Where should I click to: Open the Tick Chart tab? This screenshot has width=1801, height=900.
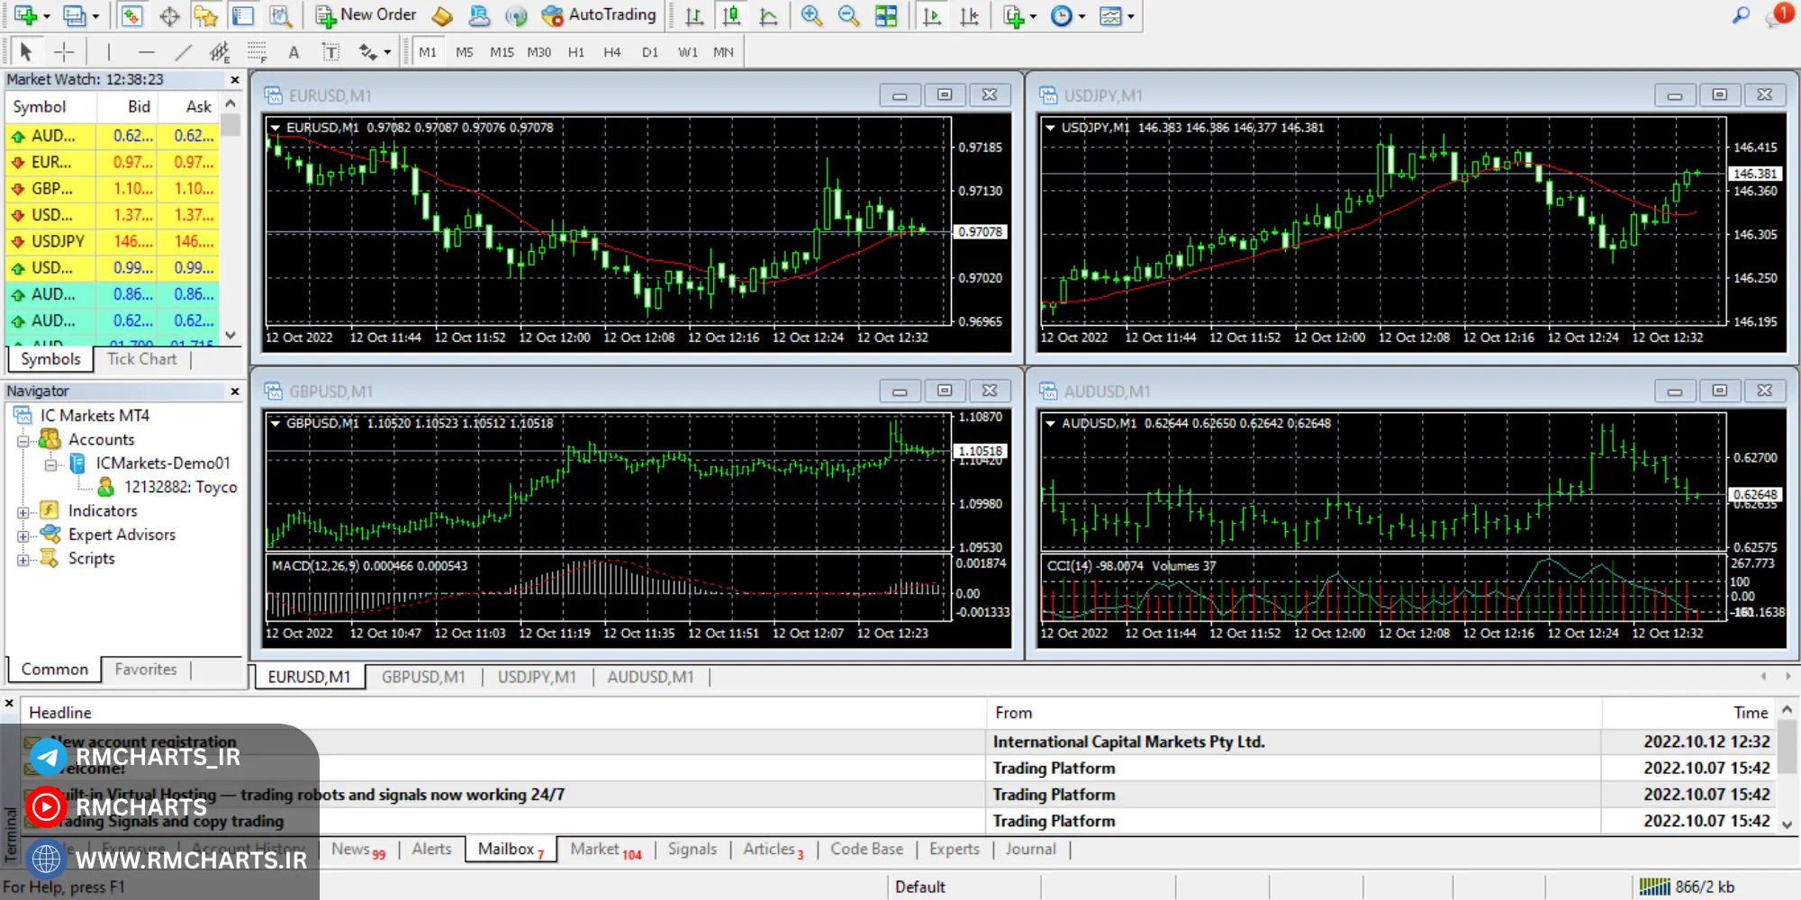click(141, 359)
